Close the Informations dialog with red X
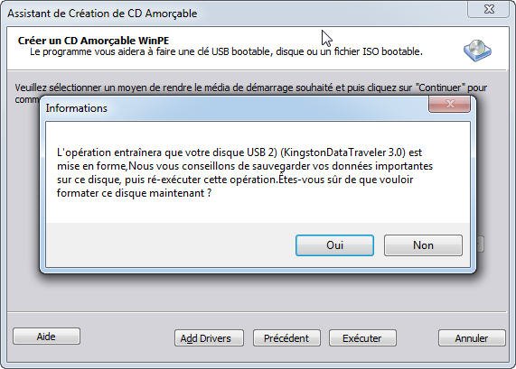This screenshot has width=516, height=369. [x=449, y=104]
